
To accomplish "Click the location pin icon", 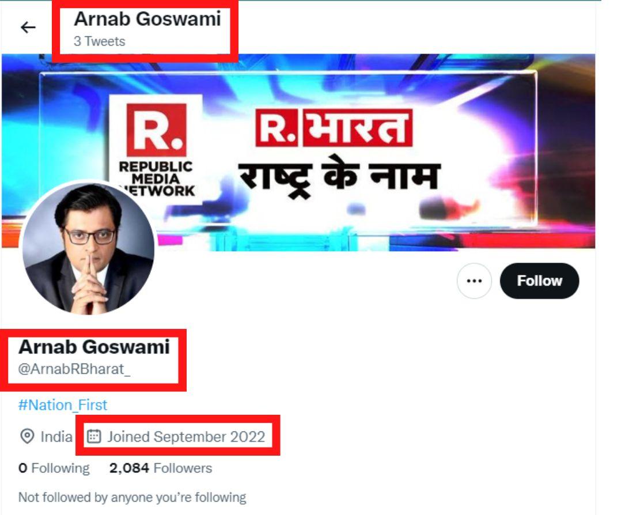I will click(x=26, y=437).
